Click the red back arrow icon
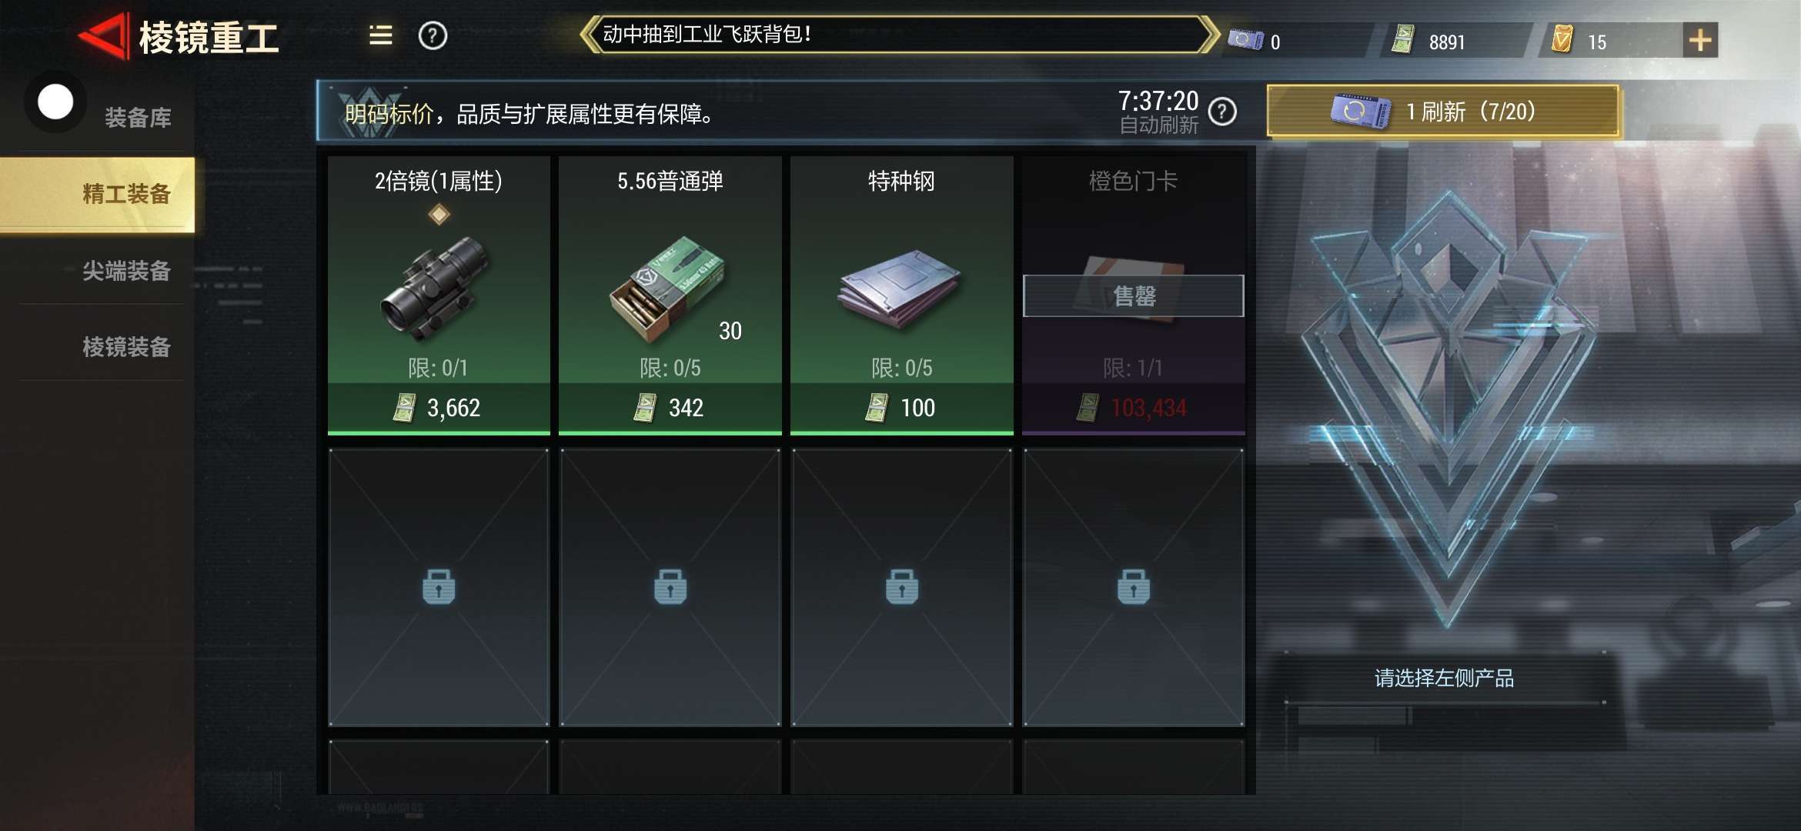Screen dimensions: 1801x831 (x=102, y=36)
